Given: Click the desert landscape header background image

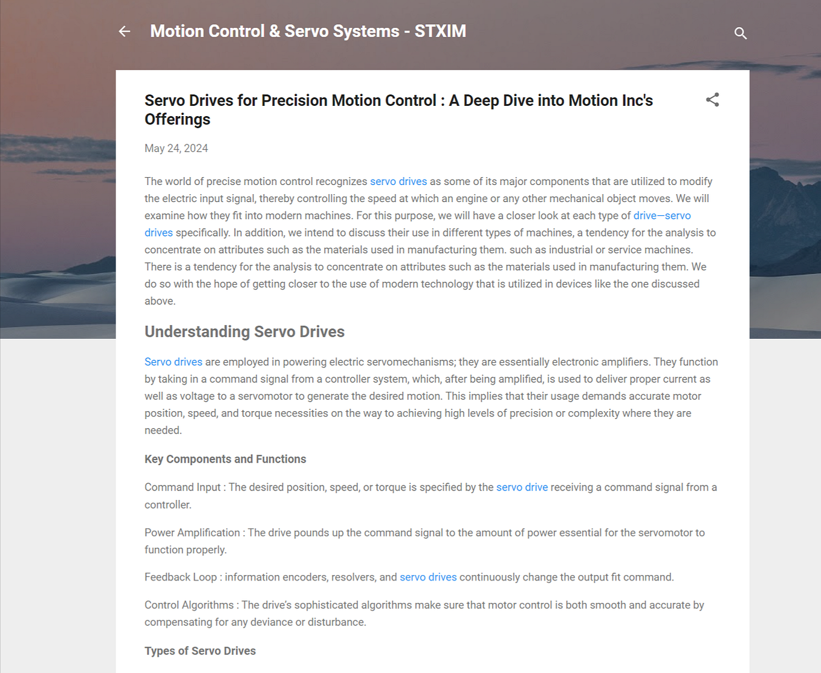Looking at the screenshot, I should [x=57, y=181].
